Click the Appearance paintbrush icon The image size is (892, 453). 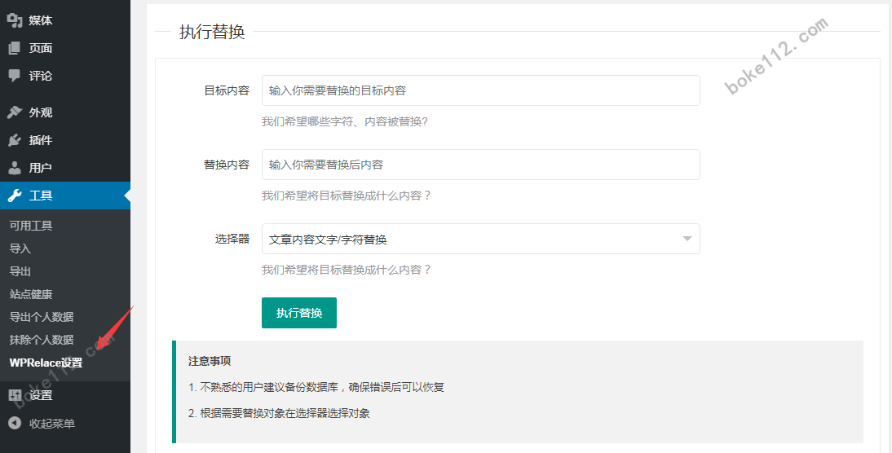click(15, 112)
